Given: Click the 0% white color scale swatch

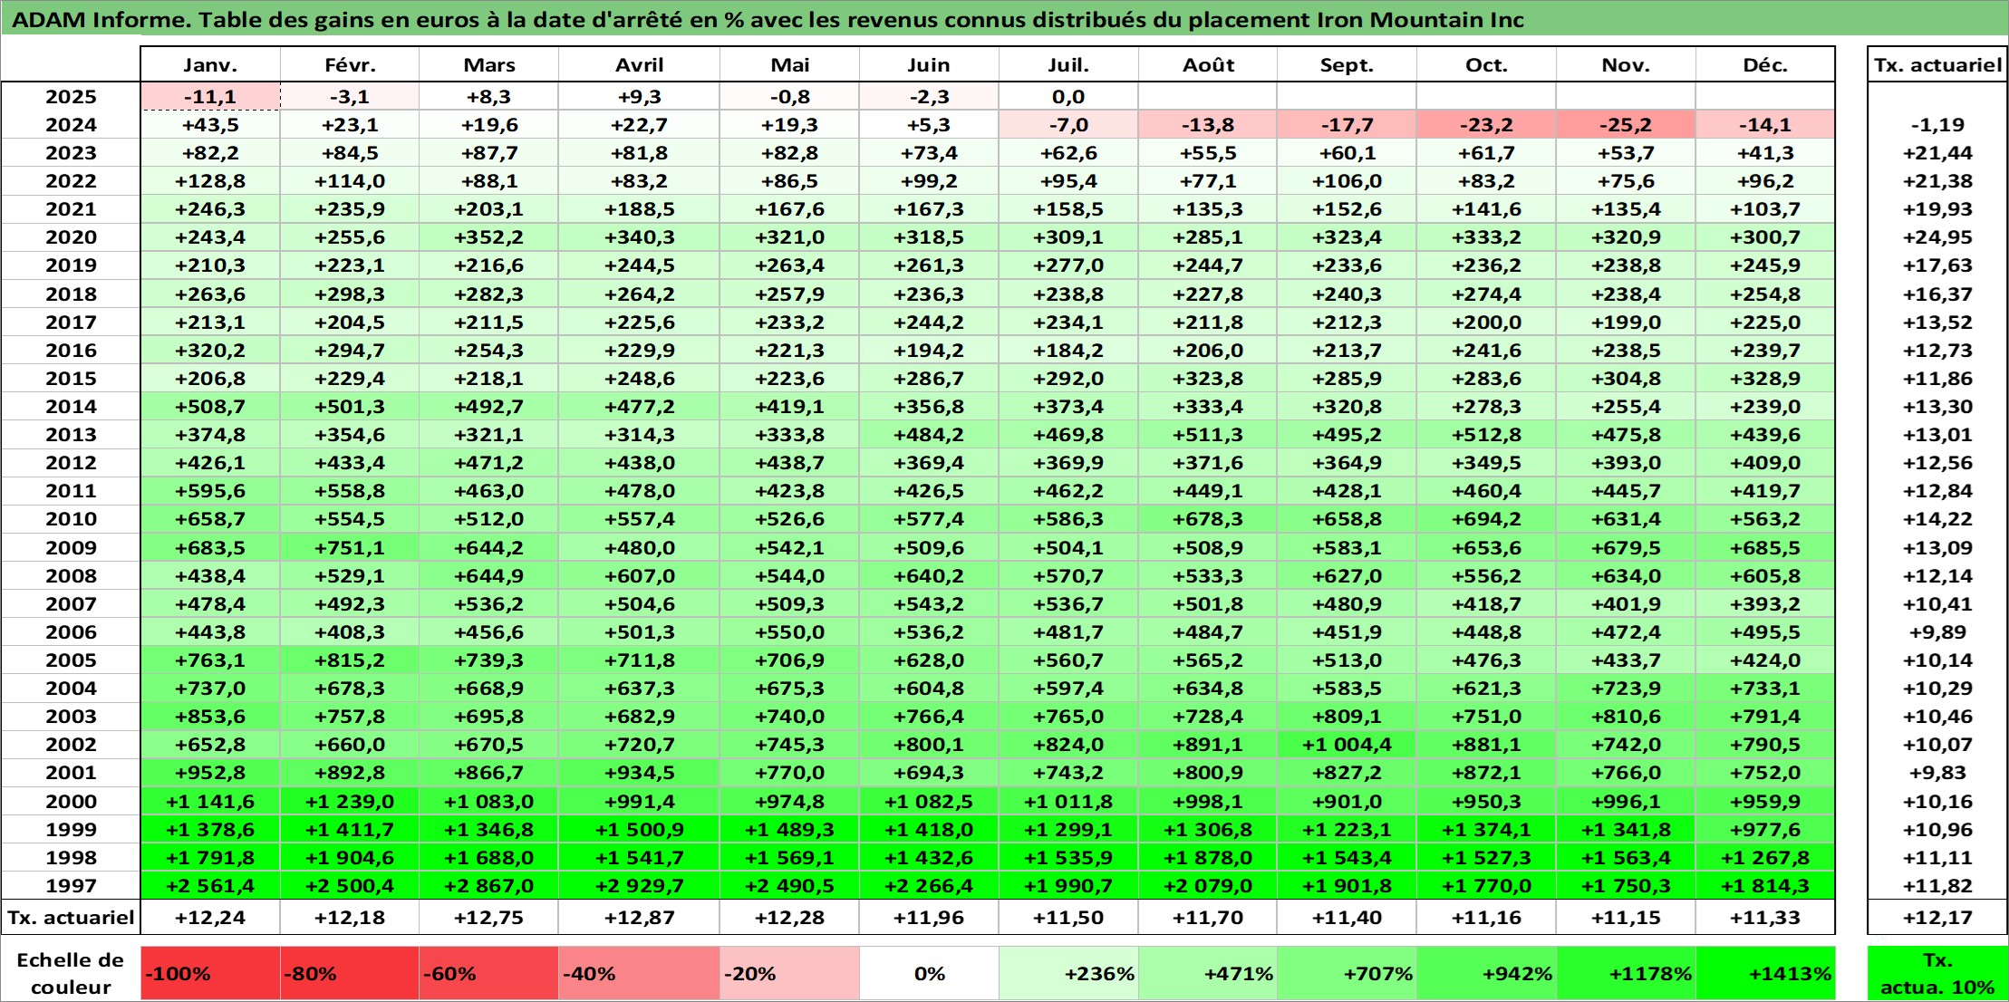Looking at the screenshot, I should click(929, 974).
